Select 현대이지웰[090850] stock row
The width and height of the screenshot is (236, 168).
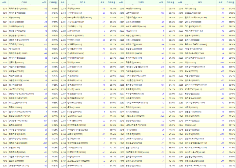[x=17, y=58]
